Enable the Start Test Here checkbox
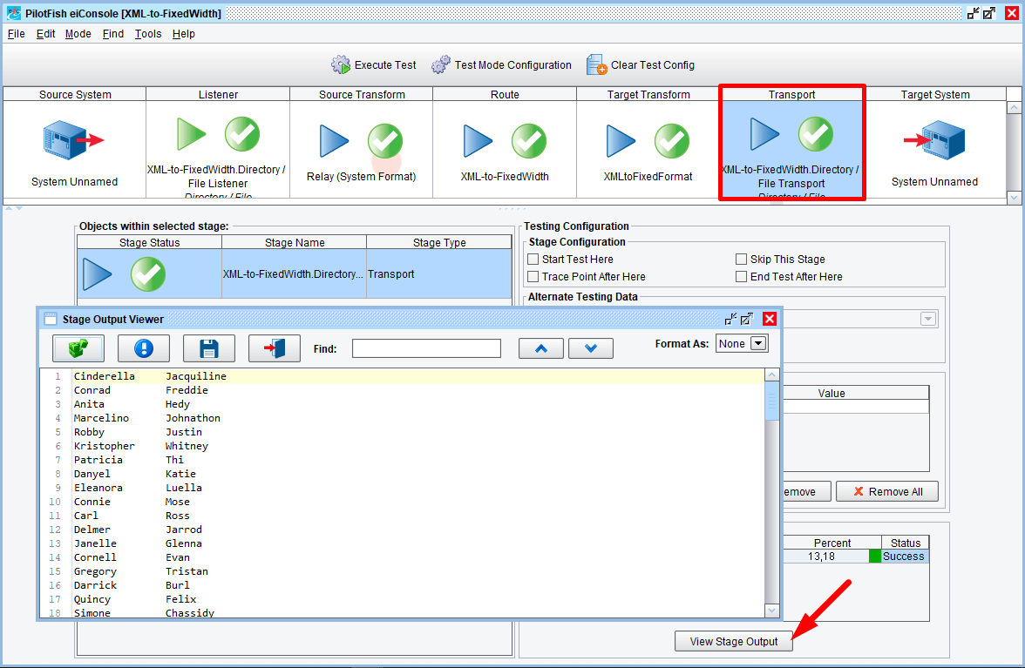The width and height of the screenshot is (1025, 668). click(533, 260)
